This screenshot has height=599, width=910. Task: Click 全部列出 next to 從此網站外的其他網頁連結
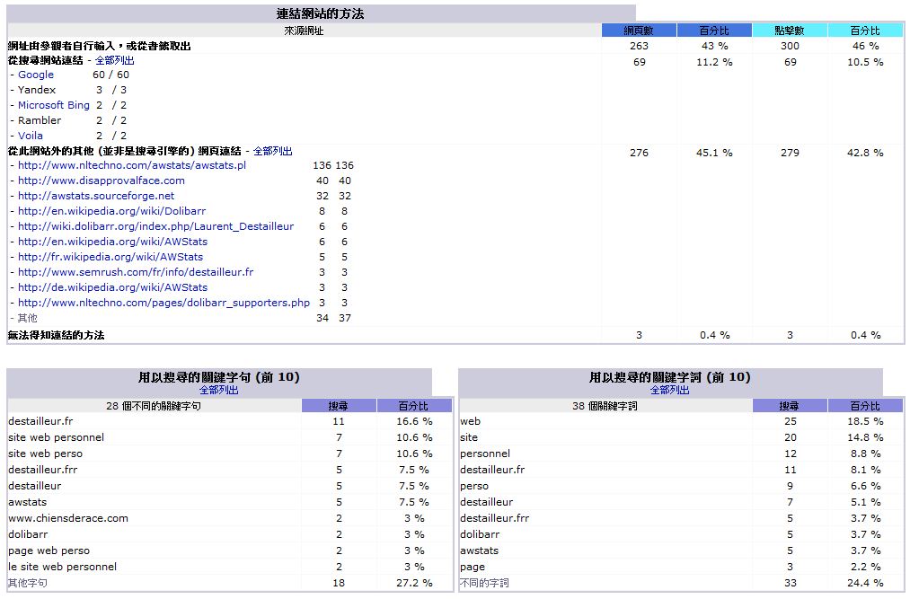[272, 151]
